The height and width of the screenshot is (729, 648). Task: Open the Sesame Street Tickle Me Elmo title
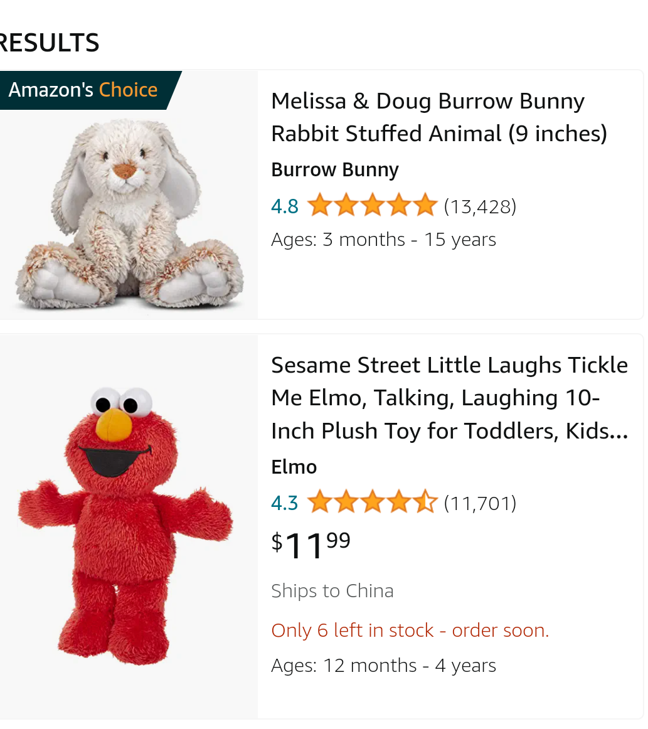tap(449, 398)
